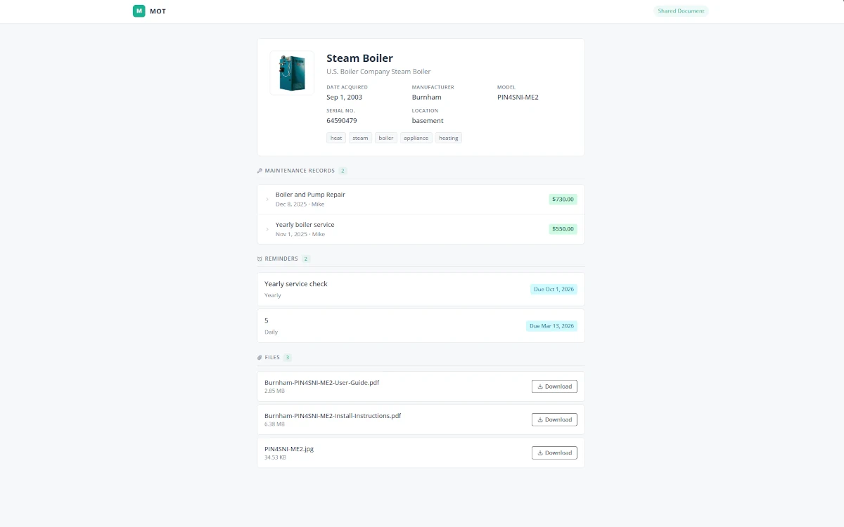The image size is (844, 527).
Task: Click the download icon for Burnham-PIN4SNI-ME2-User-Guide.pdf
Action: (x=542, y=386)
